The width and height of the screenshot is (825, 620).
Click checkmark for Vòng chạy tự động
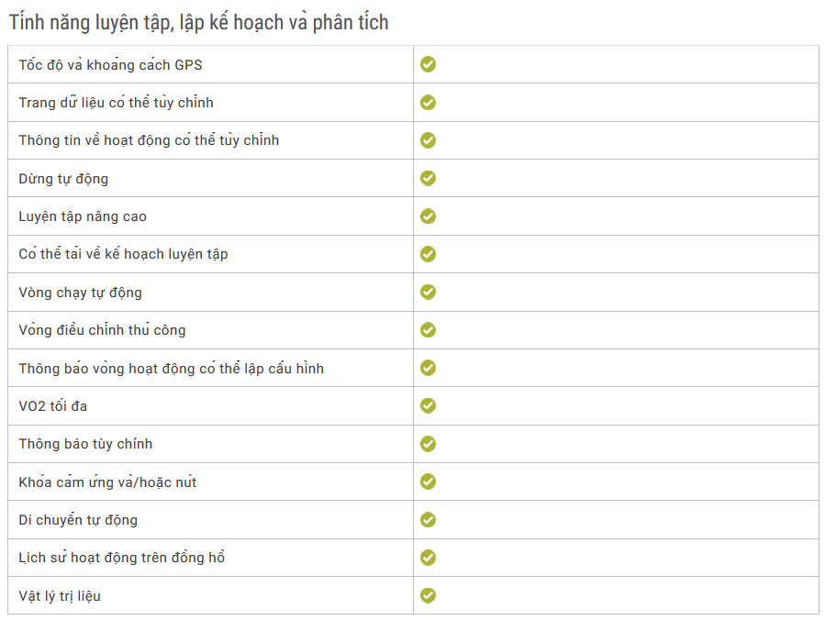428,292
